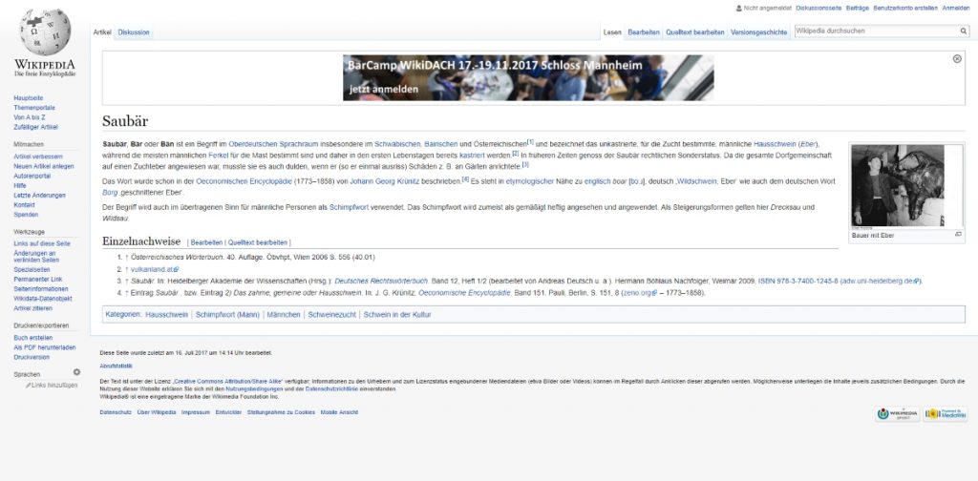Open Spezialseiten link
This screenshot has height=481, width=978.
(32, 270)
